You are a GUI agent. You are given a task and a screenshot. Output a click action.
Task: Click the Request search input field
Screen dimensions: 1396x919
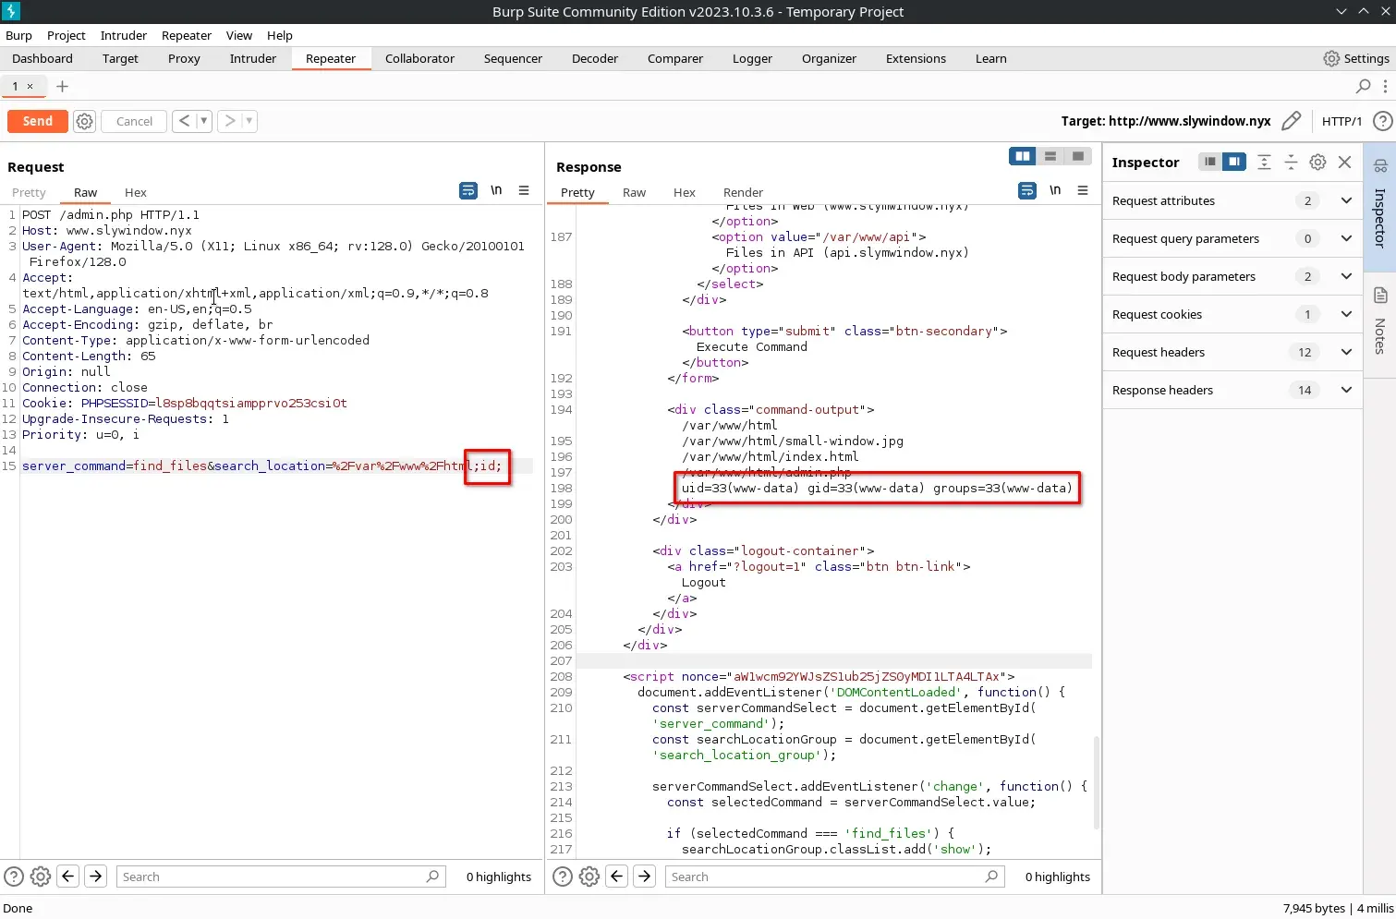pos(281,877)
